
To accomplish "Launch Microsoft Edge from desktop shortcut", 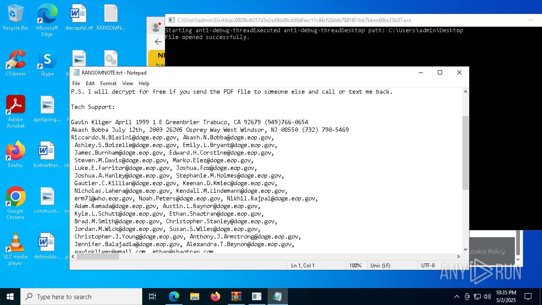I will [x=47, y=20].
